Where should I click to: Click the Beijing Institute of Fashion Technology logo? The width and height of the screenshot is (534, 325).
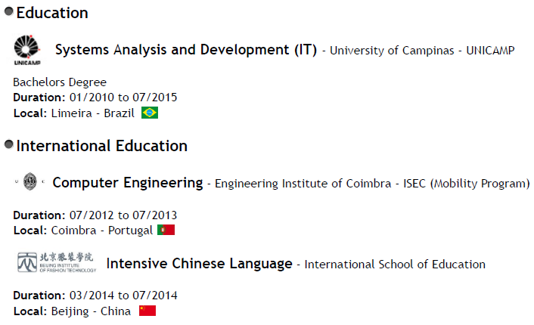click(x=57, y=262)
